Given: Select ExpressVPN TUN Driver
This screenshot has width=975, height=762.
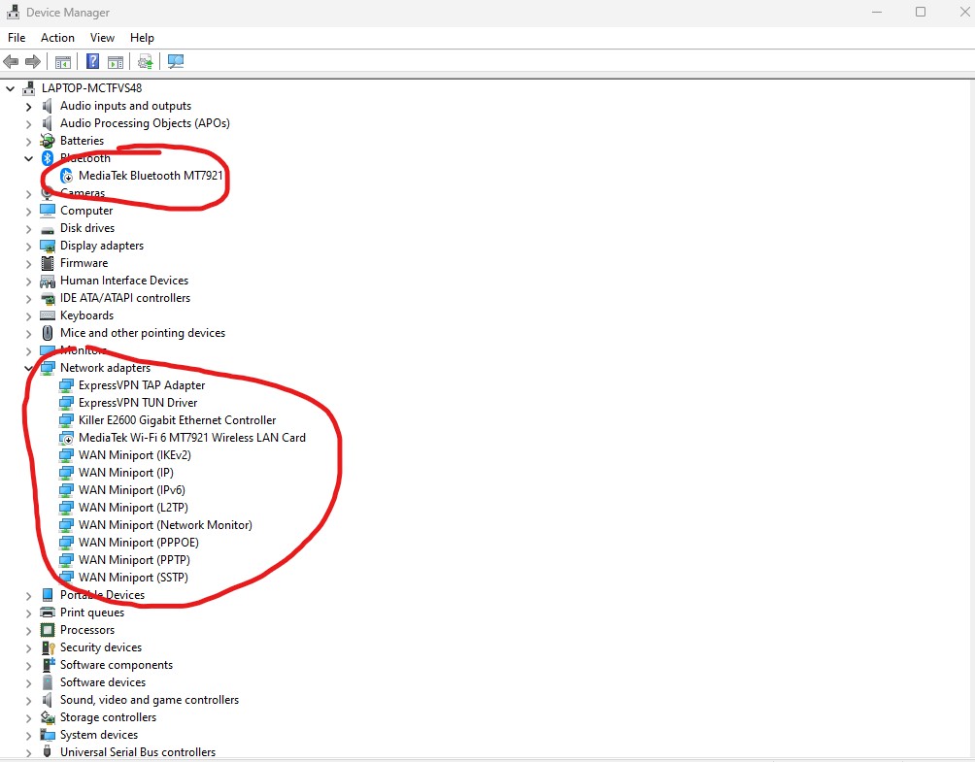Looking at the screenshot, I should 138,403.
